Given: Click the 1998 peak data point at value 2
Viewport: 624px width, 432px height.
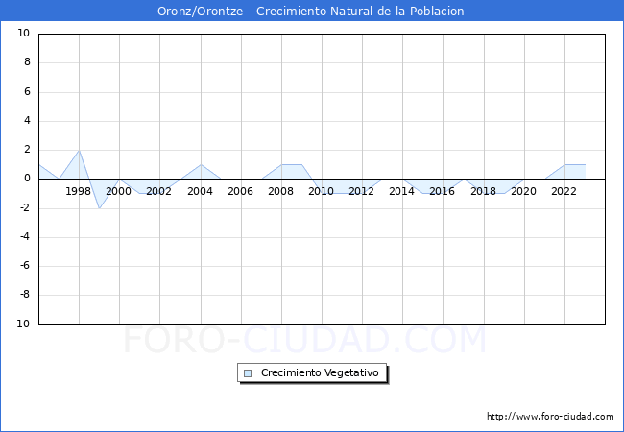Looking at the screenshot, I should click(79, 151).
